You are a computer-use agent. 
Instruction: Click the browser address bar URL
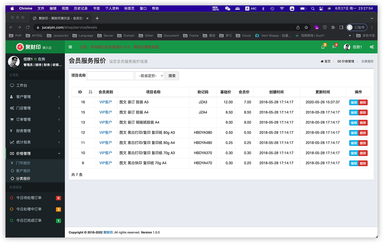coord(70,27)
